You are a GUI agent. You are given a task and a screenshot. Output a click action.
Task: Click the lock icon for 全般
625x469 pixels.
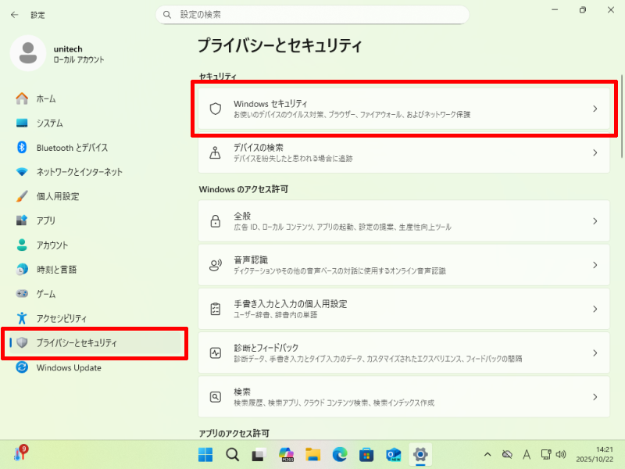216,221
